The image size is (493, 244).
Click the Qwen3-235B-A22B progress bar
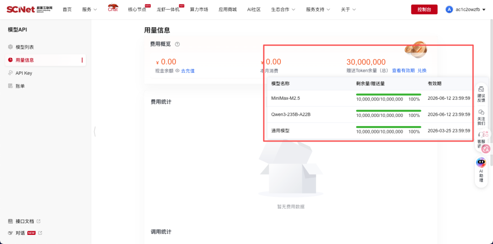388,111
